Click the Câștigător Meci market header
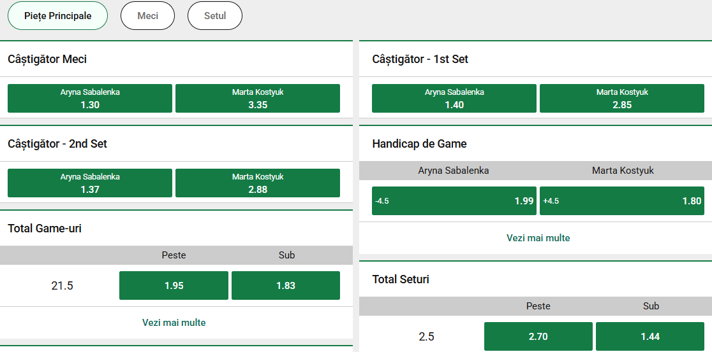The width and height of the screenshot is (712, 352). pos(47,59)
